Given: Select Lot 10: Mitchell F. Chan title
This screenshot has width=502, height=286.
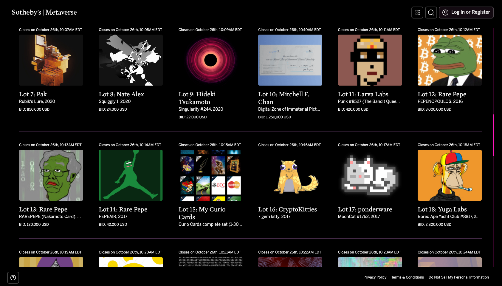Looking at the screenshot, I should coord(283,98).
